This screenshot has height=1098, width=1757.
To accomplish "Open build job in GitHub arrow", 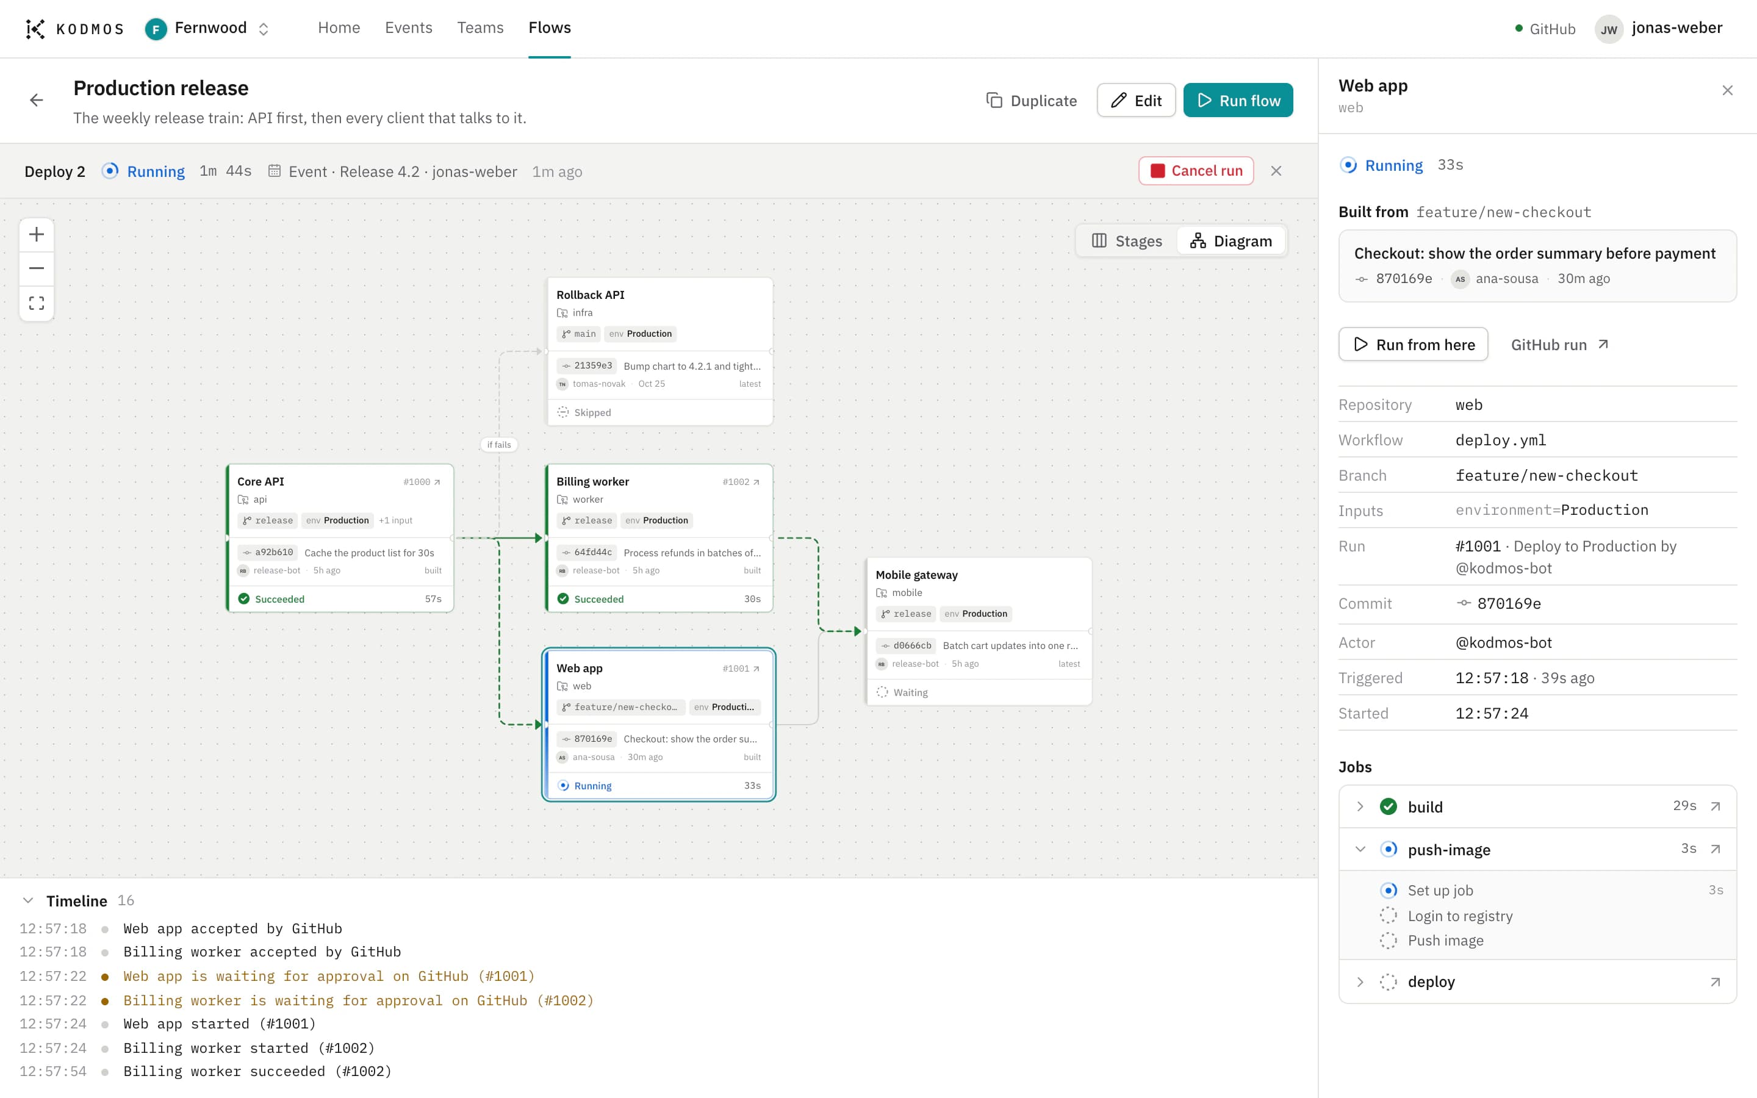I will point(1715,807).
